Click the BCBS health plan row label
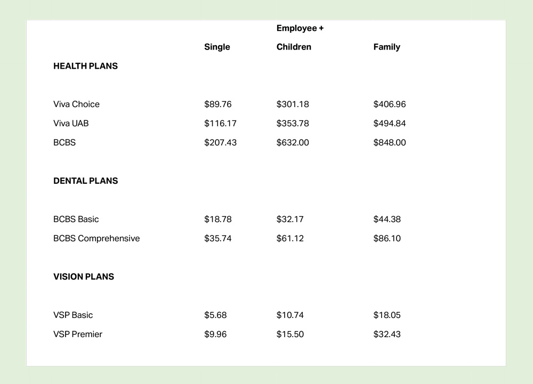 point(64,143)
